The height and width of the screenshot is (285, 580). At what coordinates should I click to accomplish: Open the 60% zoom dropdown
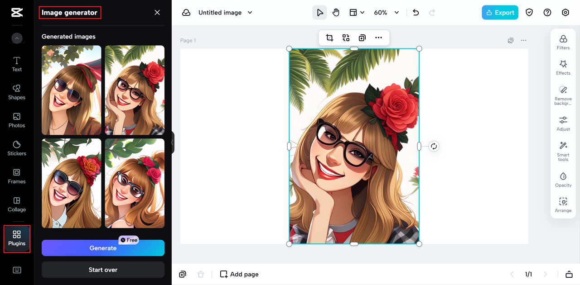tap(386, 13)
